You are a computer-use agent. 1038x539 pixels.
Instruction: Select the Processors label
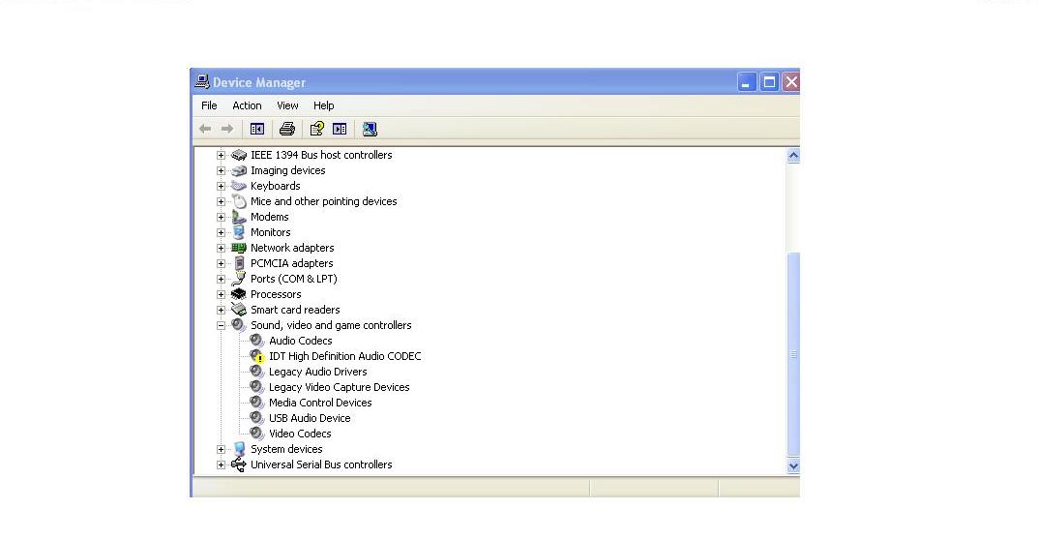[276, 294]
